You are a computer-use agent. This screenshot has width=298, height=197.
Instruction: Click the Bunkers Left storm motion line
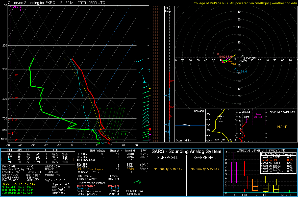(x=97, y=188)
